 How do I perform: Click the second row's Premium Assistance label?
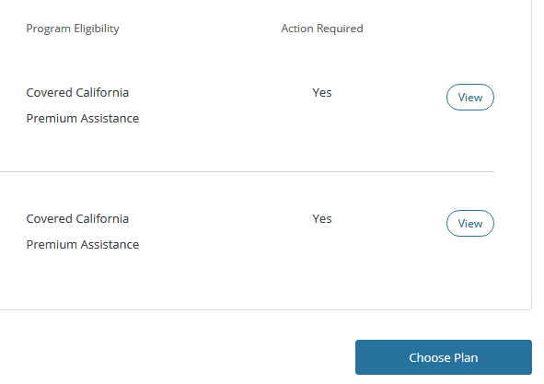[x=83, y=244]
